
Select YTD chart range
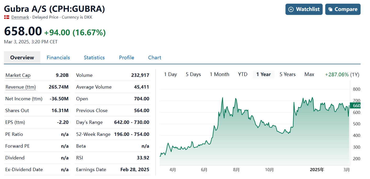click(243, 74)
